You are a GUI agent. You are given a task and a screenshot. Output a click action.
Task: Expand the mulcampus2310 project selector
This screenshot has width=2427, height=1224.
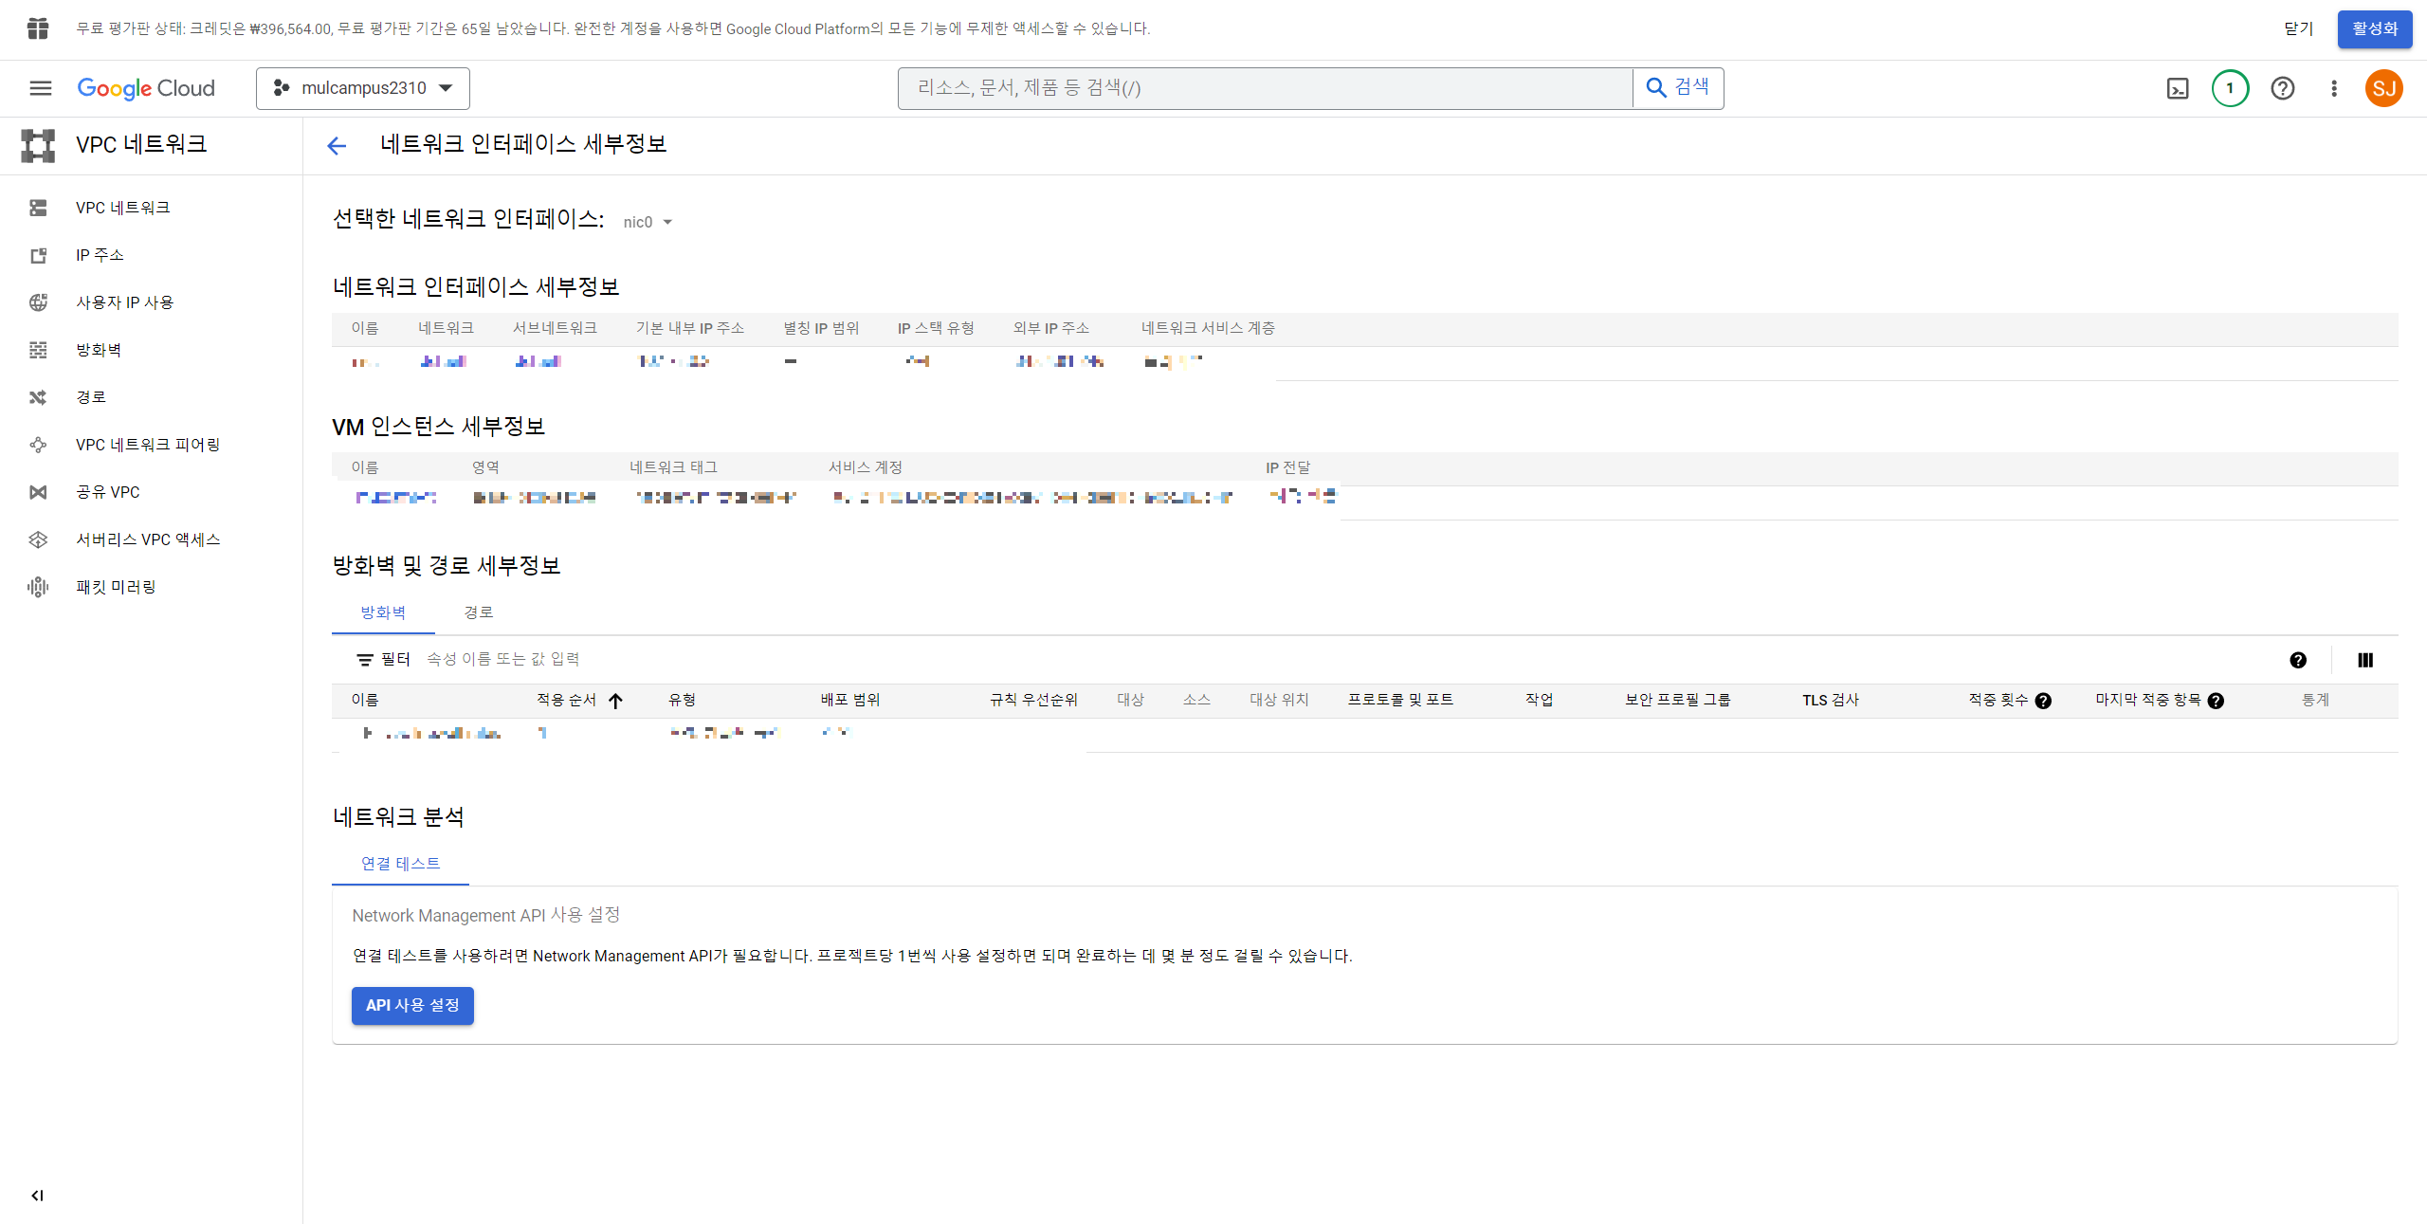coord(363,88)
